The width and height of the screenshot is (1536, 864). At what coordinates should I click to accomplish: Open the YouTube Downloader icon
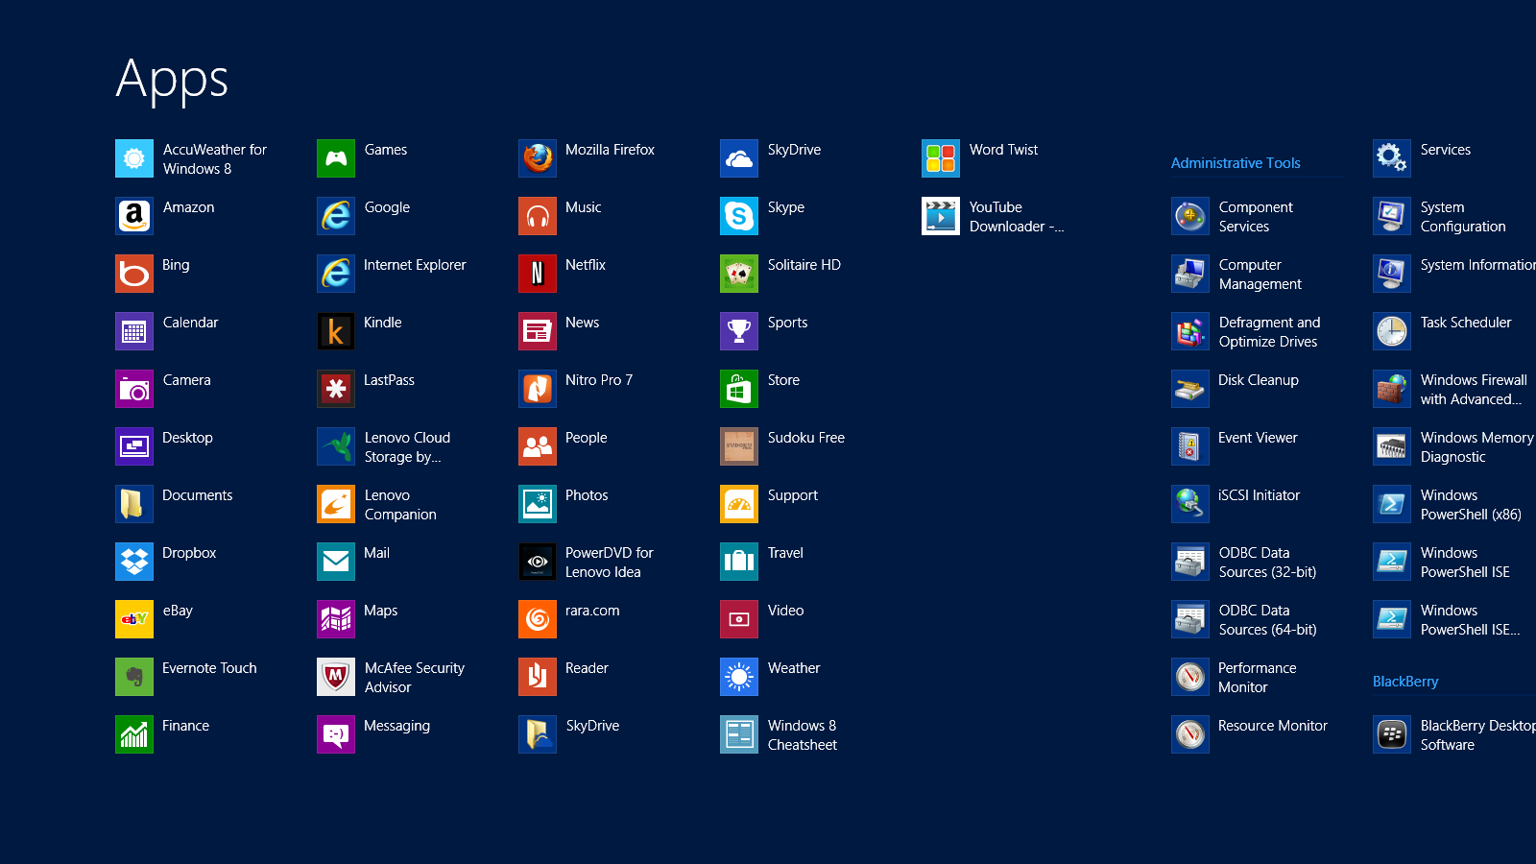(941, 216)
